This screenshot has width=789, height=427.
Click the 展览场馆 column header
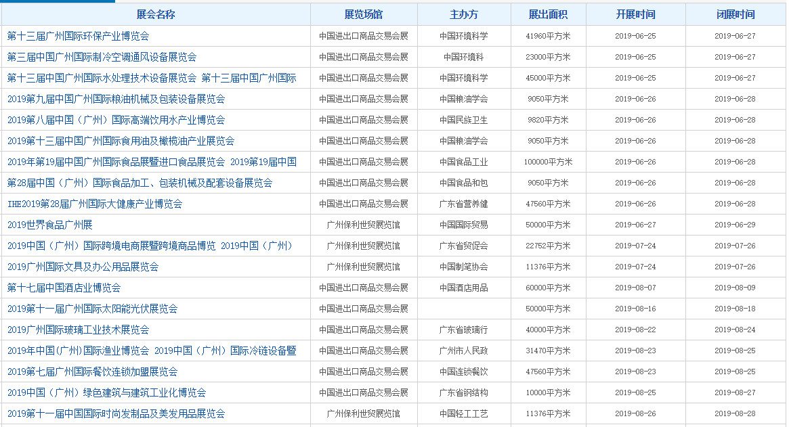click(x=363, y=15)
